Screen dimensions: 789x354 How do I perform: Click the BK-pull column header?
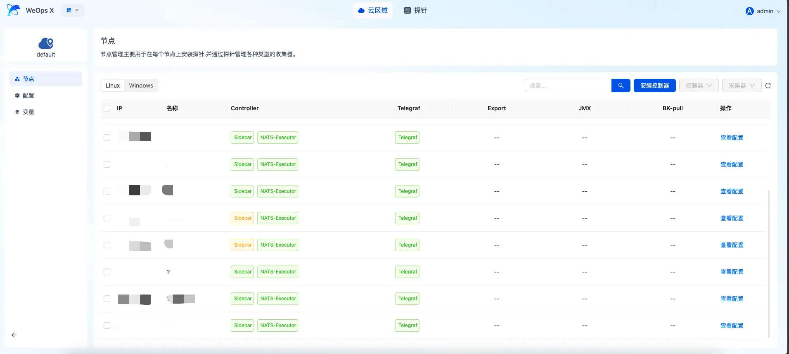673,108
